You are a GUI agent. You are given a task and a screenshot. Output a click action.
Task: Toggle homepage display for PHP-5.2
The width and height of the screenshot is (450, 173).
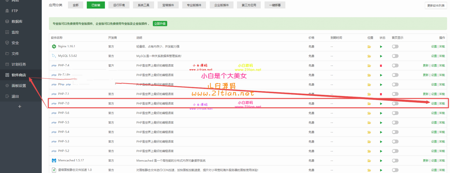(395, 151)
